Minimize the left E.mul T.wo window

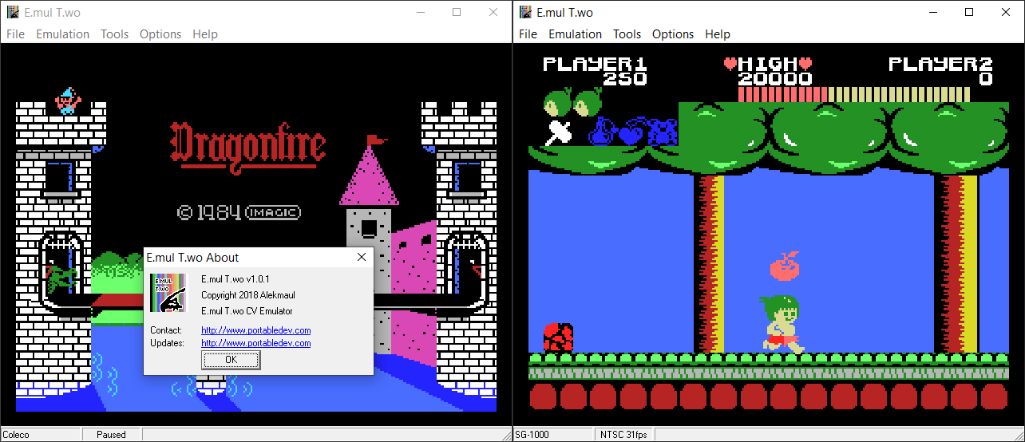420,12
